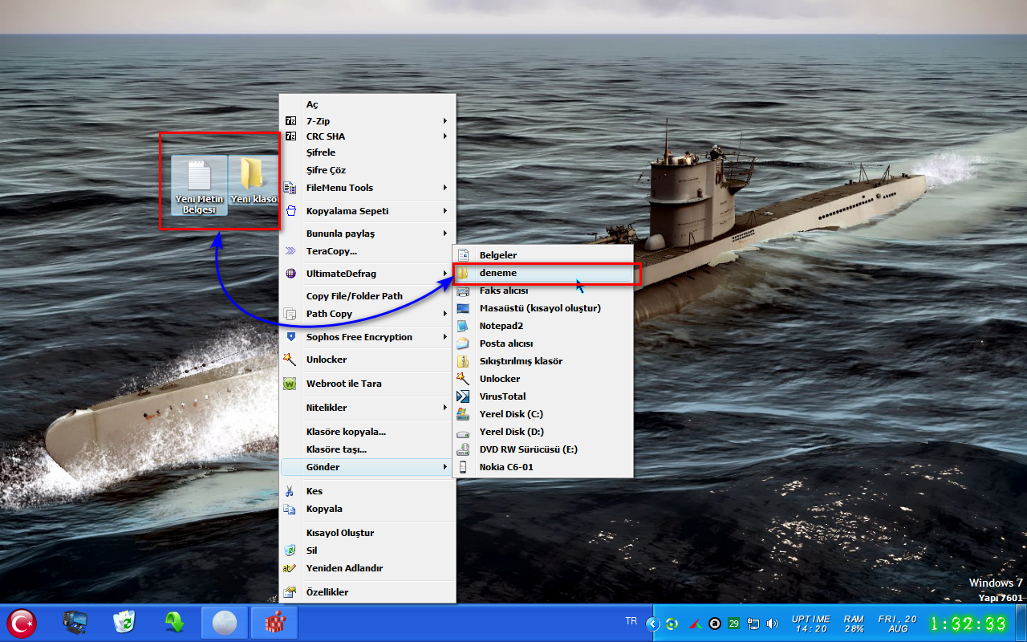Click the network tray icon
This screenshot has height=642, width=1027.
point(753,624)
